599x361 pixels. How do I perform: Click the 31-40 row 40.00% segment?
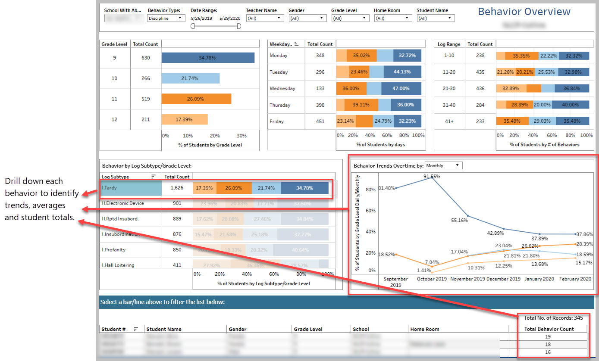[x=570, y=105]
